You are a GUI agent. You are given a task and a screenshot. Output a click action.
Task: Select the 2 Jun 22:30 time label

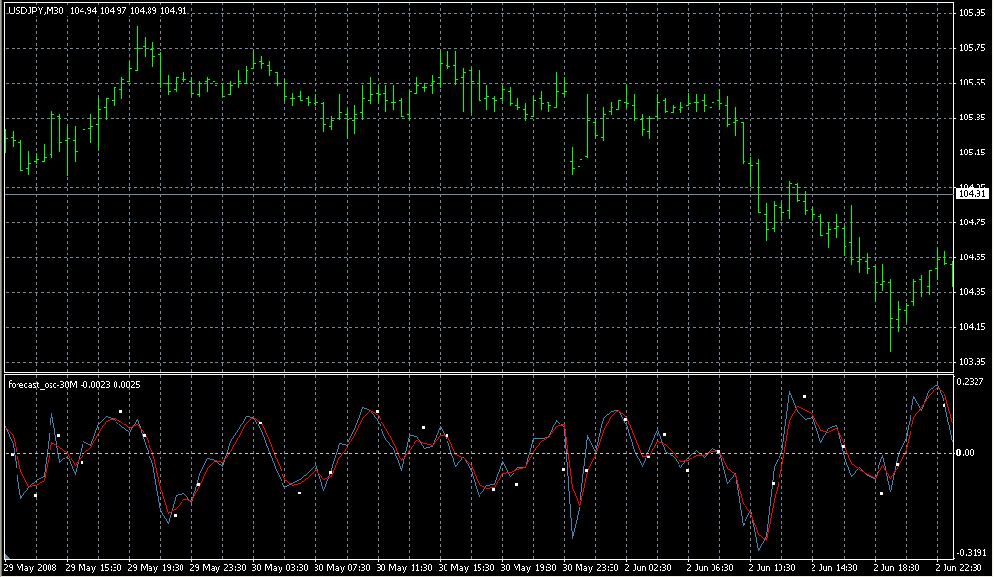click(959, 567)
